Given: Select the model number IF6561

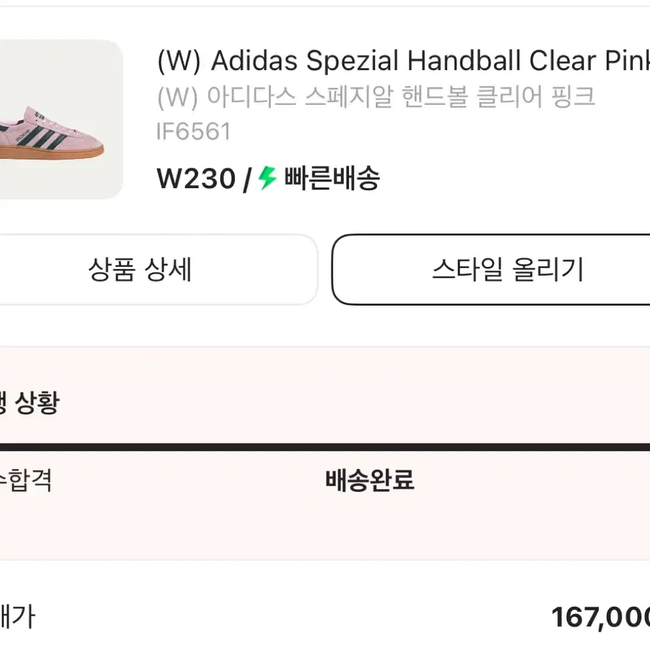Looking at the screenshot, I should 193,132.
